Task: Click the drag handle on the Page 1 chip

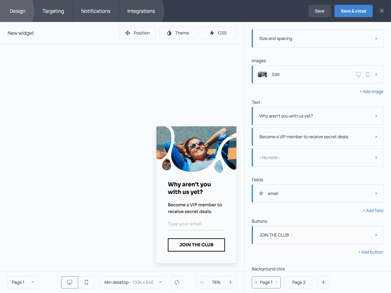Action: pos(256,282)
